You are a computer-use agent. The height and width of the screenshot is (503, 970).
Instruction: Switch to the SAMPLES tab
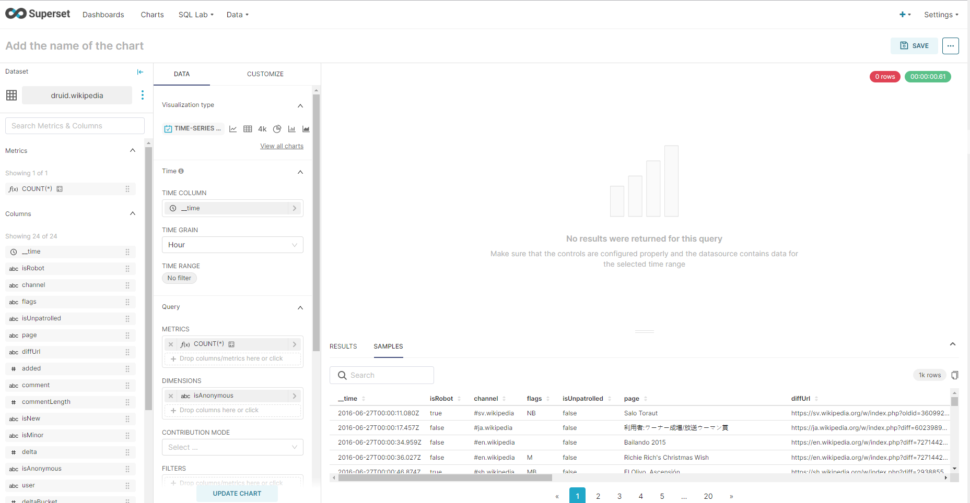pyautogui.click(x=388, y=346)
